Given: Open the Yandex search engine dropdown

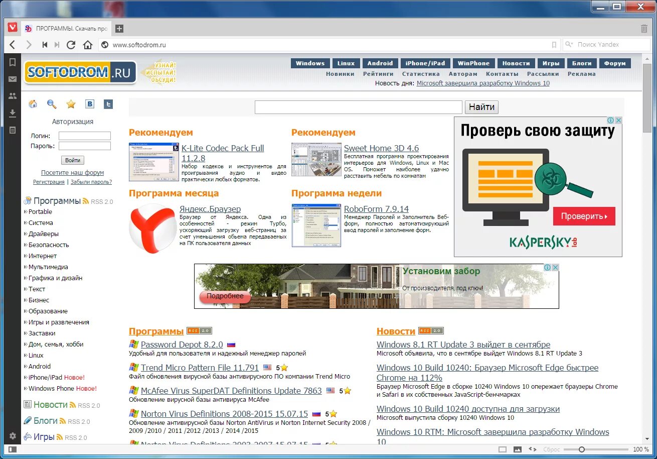Looking at the screenshot, I should (x=569, y=45).
